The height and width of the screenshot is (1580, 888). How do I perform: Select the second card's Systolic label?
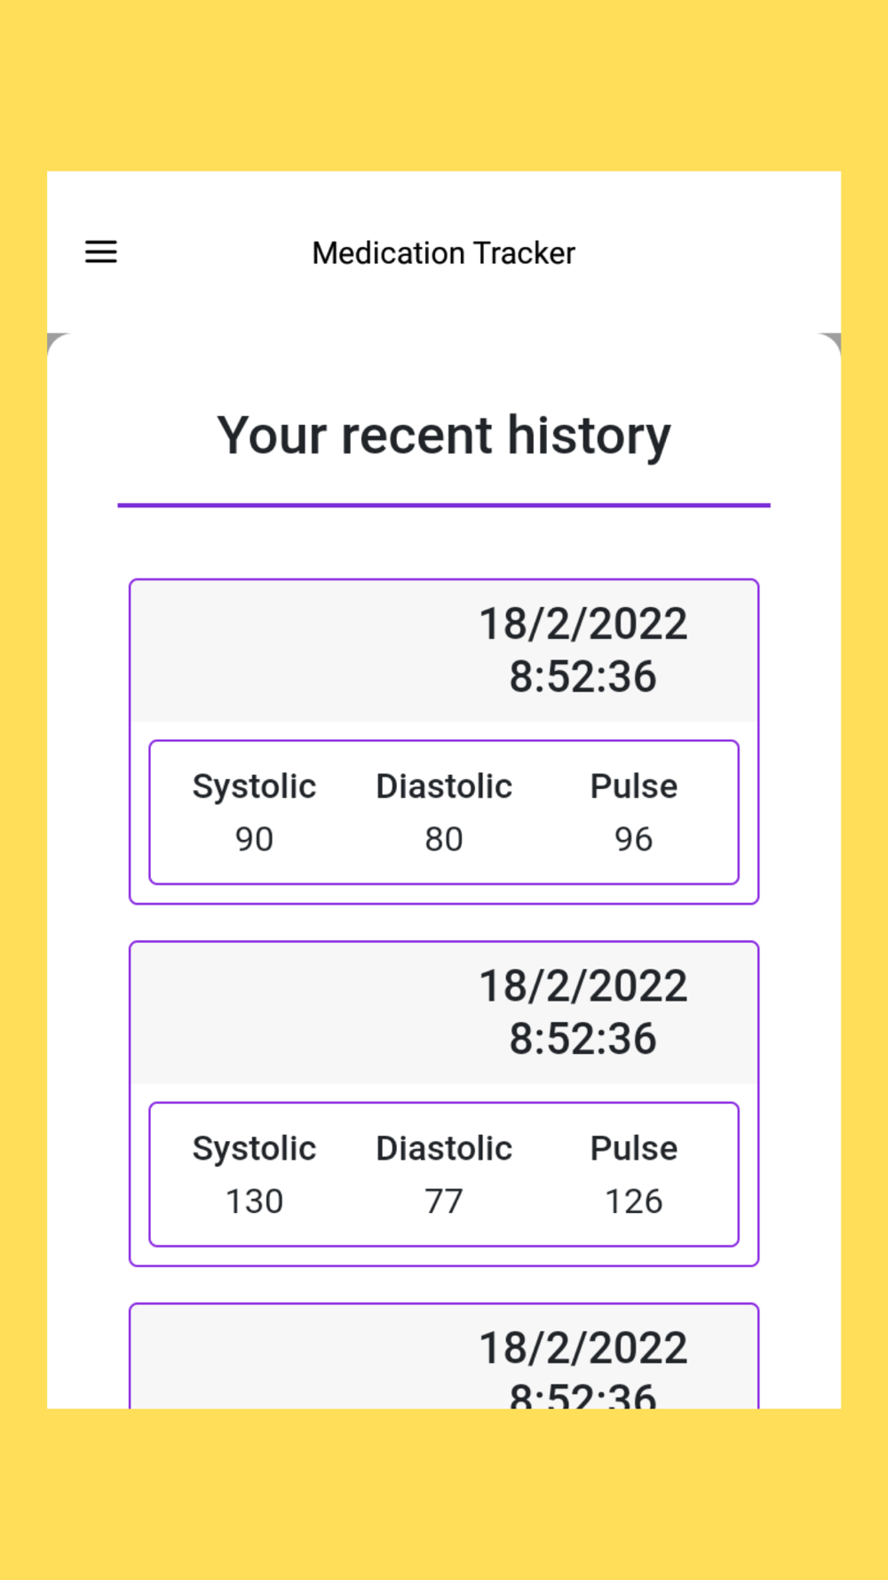point(254,1150)
